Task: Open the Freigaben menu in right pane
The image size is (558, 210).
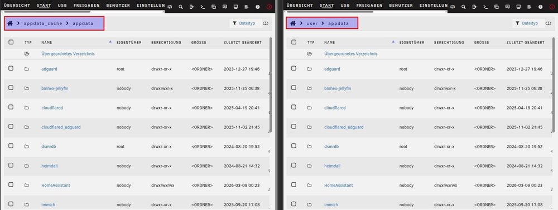Action: click(x=369, y=6)
